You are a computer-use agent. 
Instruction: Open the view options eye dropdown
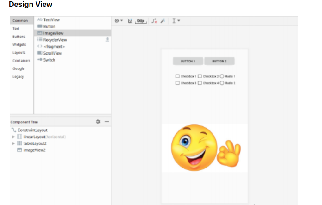click(118, 21)
